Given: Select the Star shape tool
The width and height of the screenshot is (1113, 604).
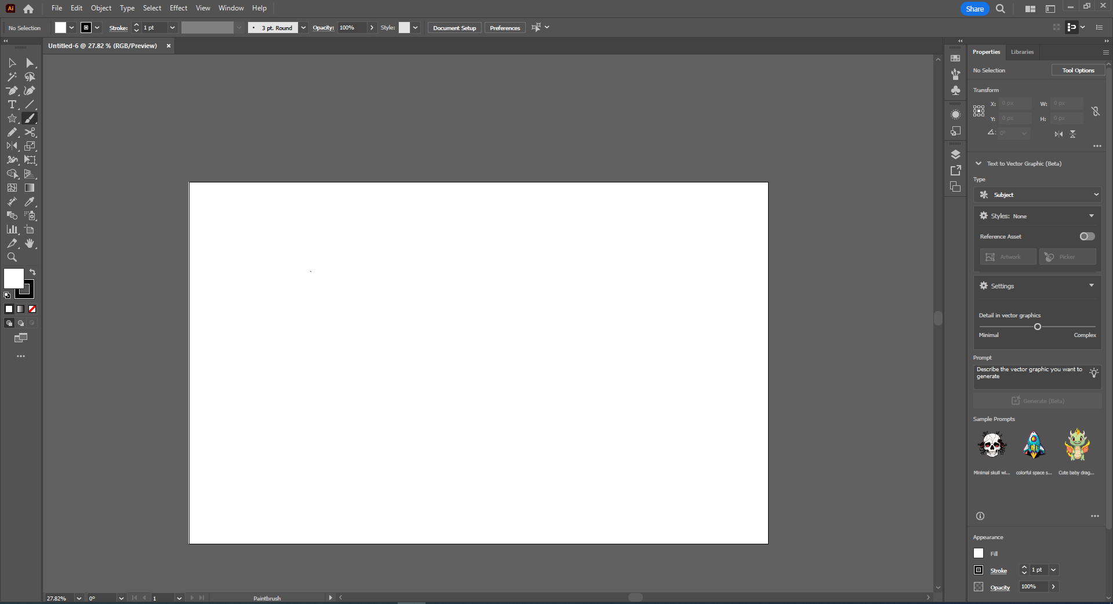Looking at the screenshot, I should pos(12,118).
